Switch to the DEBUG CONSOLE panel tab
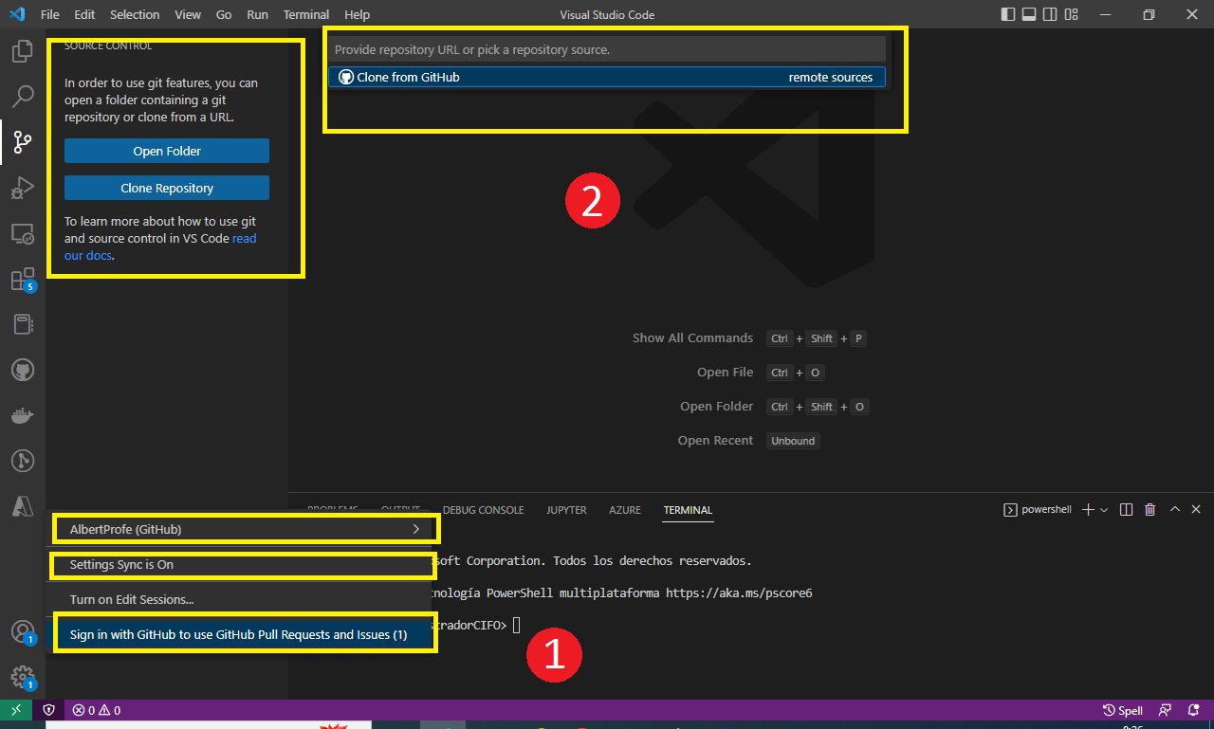The width and height of the screenshot is (1214, 729). pos(483,510)
